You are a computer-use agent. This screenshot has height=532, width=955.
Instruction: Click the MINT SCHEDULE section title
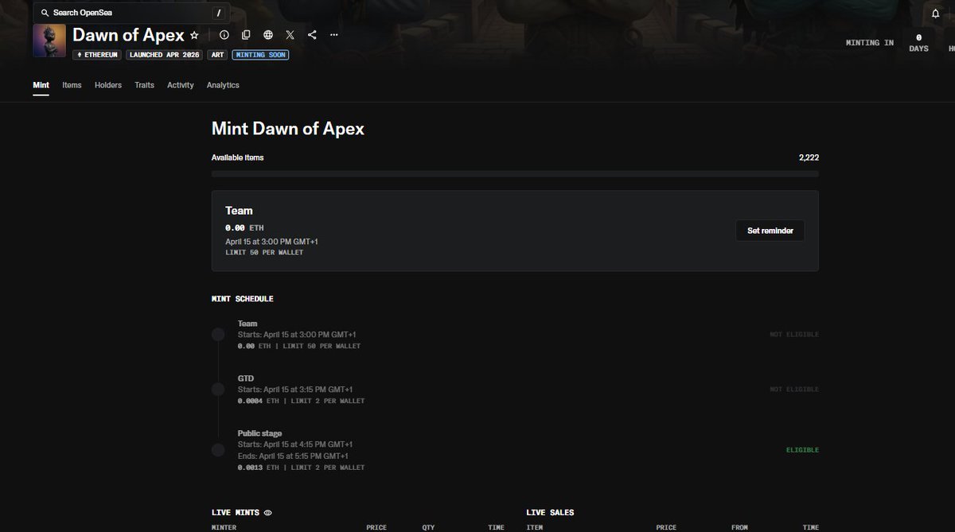coord(243,299)
